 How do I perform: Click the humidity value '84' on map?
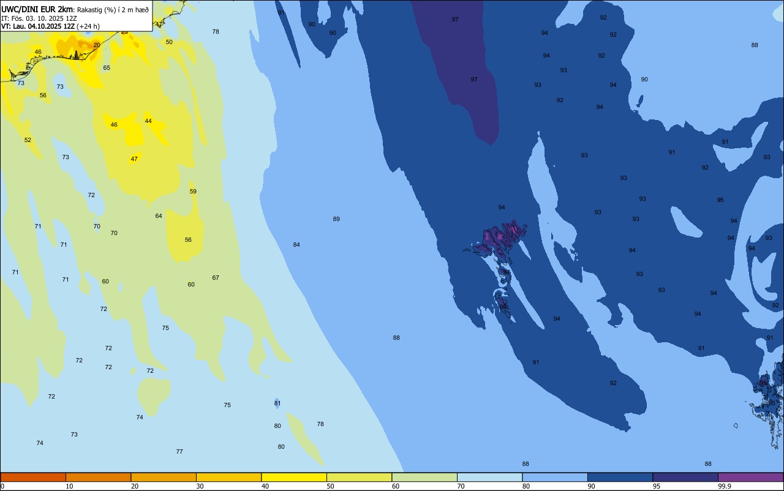(296, 245)
